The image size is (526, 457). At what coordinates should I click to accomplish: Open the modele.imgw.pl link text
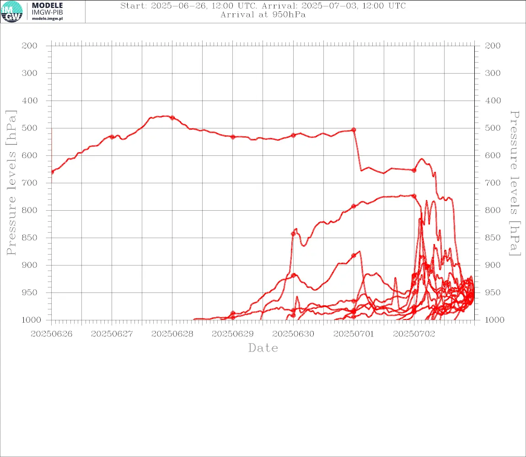(x=47, y=19)
